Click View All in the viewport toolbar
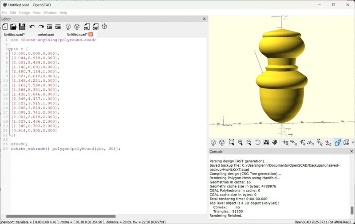 pos(231,143)
